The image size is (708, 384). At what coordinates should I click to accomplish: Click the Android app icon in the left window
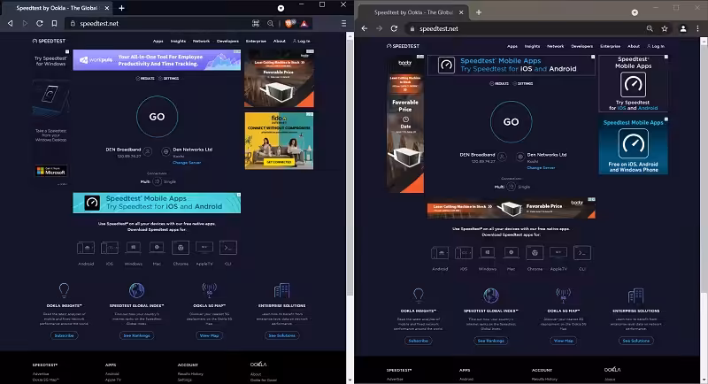[x=86, y=248]
